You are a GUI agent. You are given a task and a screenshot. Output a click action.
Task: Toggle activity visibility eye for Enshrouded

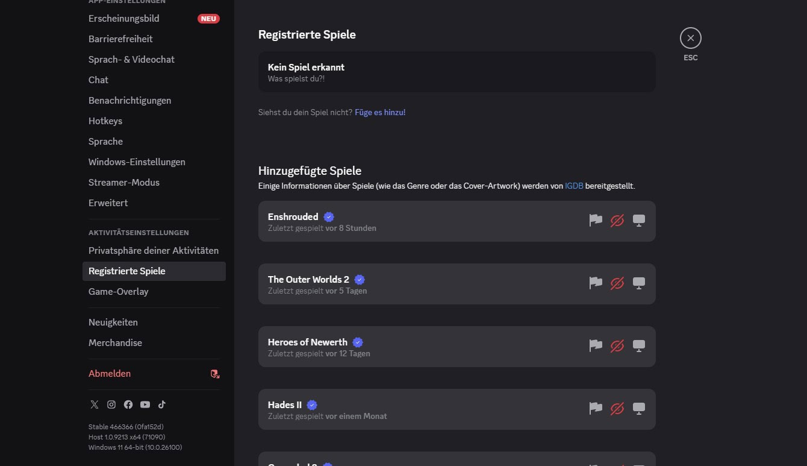pos(617,221)
